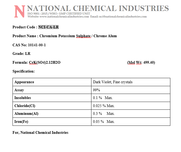Click the Assay value 99% cell
The width and height of the screenshot is (181, 152).
point(96,90)
